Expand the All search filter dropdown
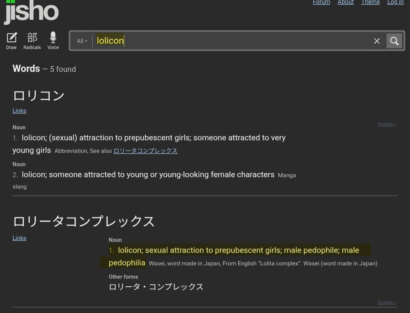Screen dimensions: 410x313 [x=82, y=41]
